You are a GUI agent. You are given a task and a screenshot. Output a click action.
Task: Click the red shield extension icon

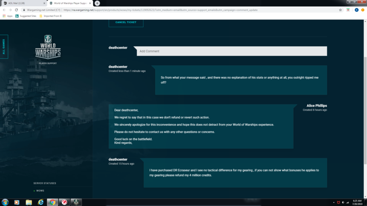[x=348, y=10]
